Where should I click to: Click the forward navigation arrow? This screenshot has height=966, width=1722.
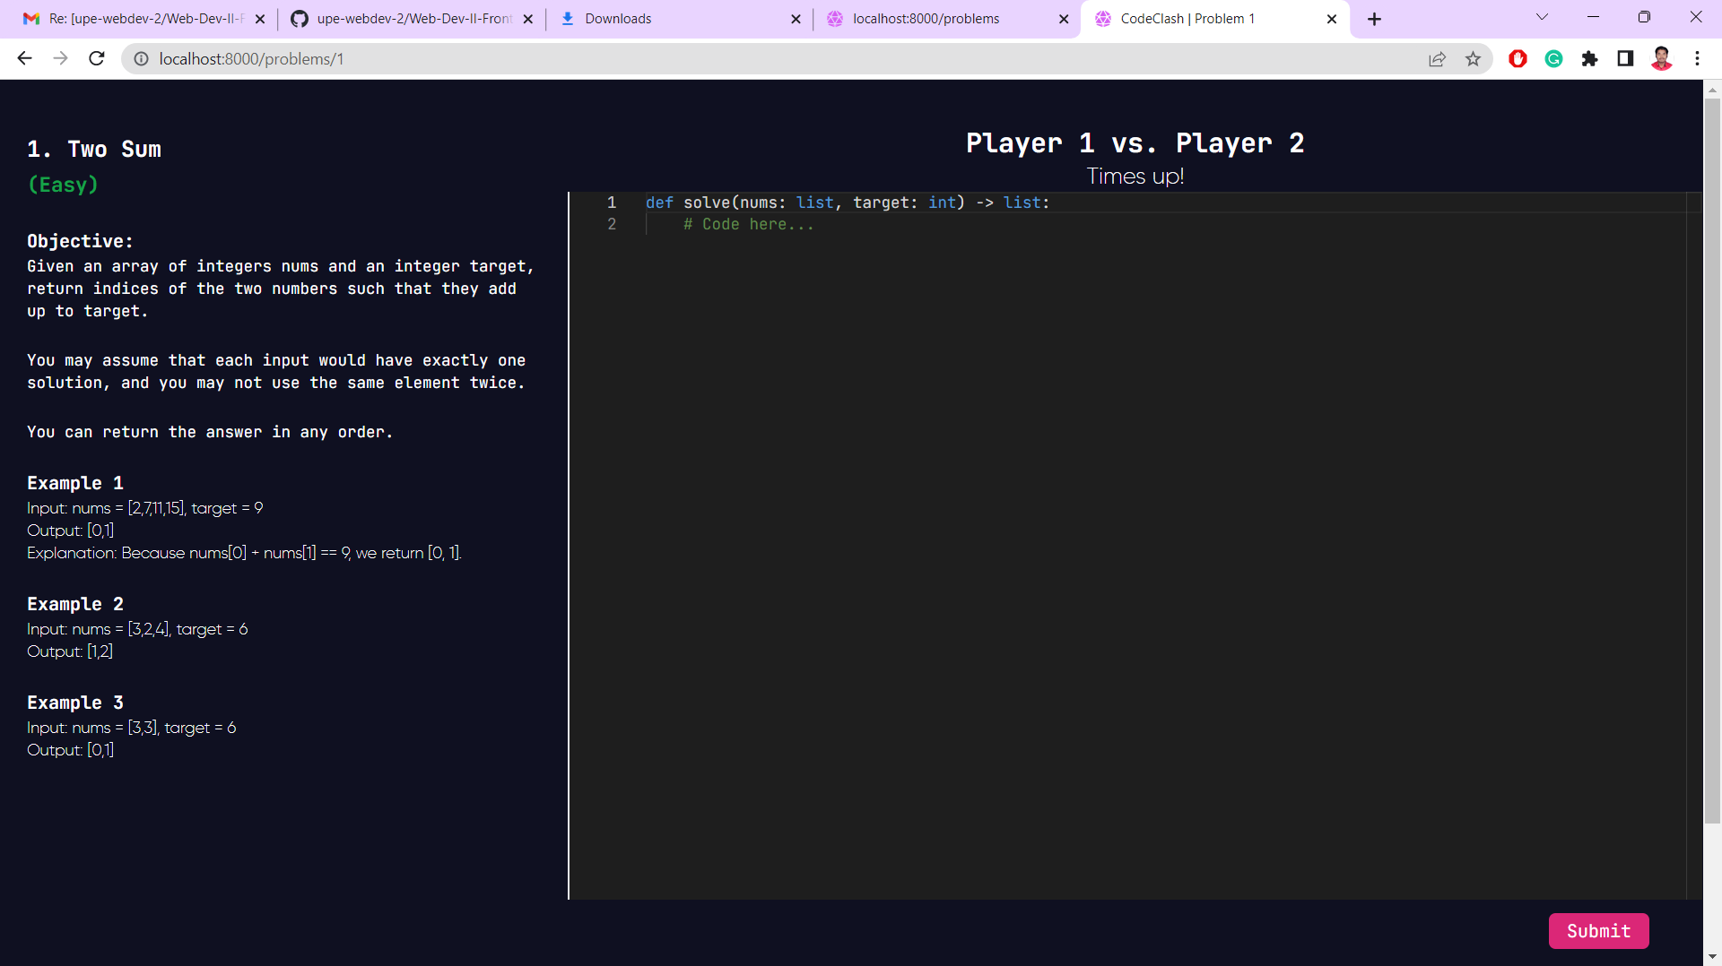60,58
